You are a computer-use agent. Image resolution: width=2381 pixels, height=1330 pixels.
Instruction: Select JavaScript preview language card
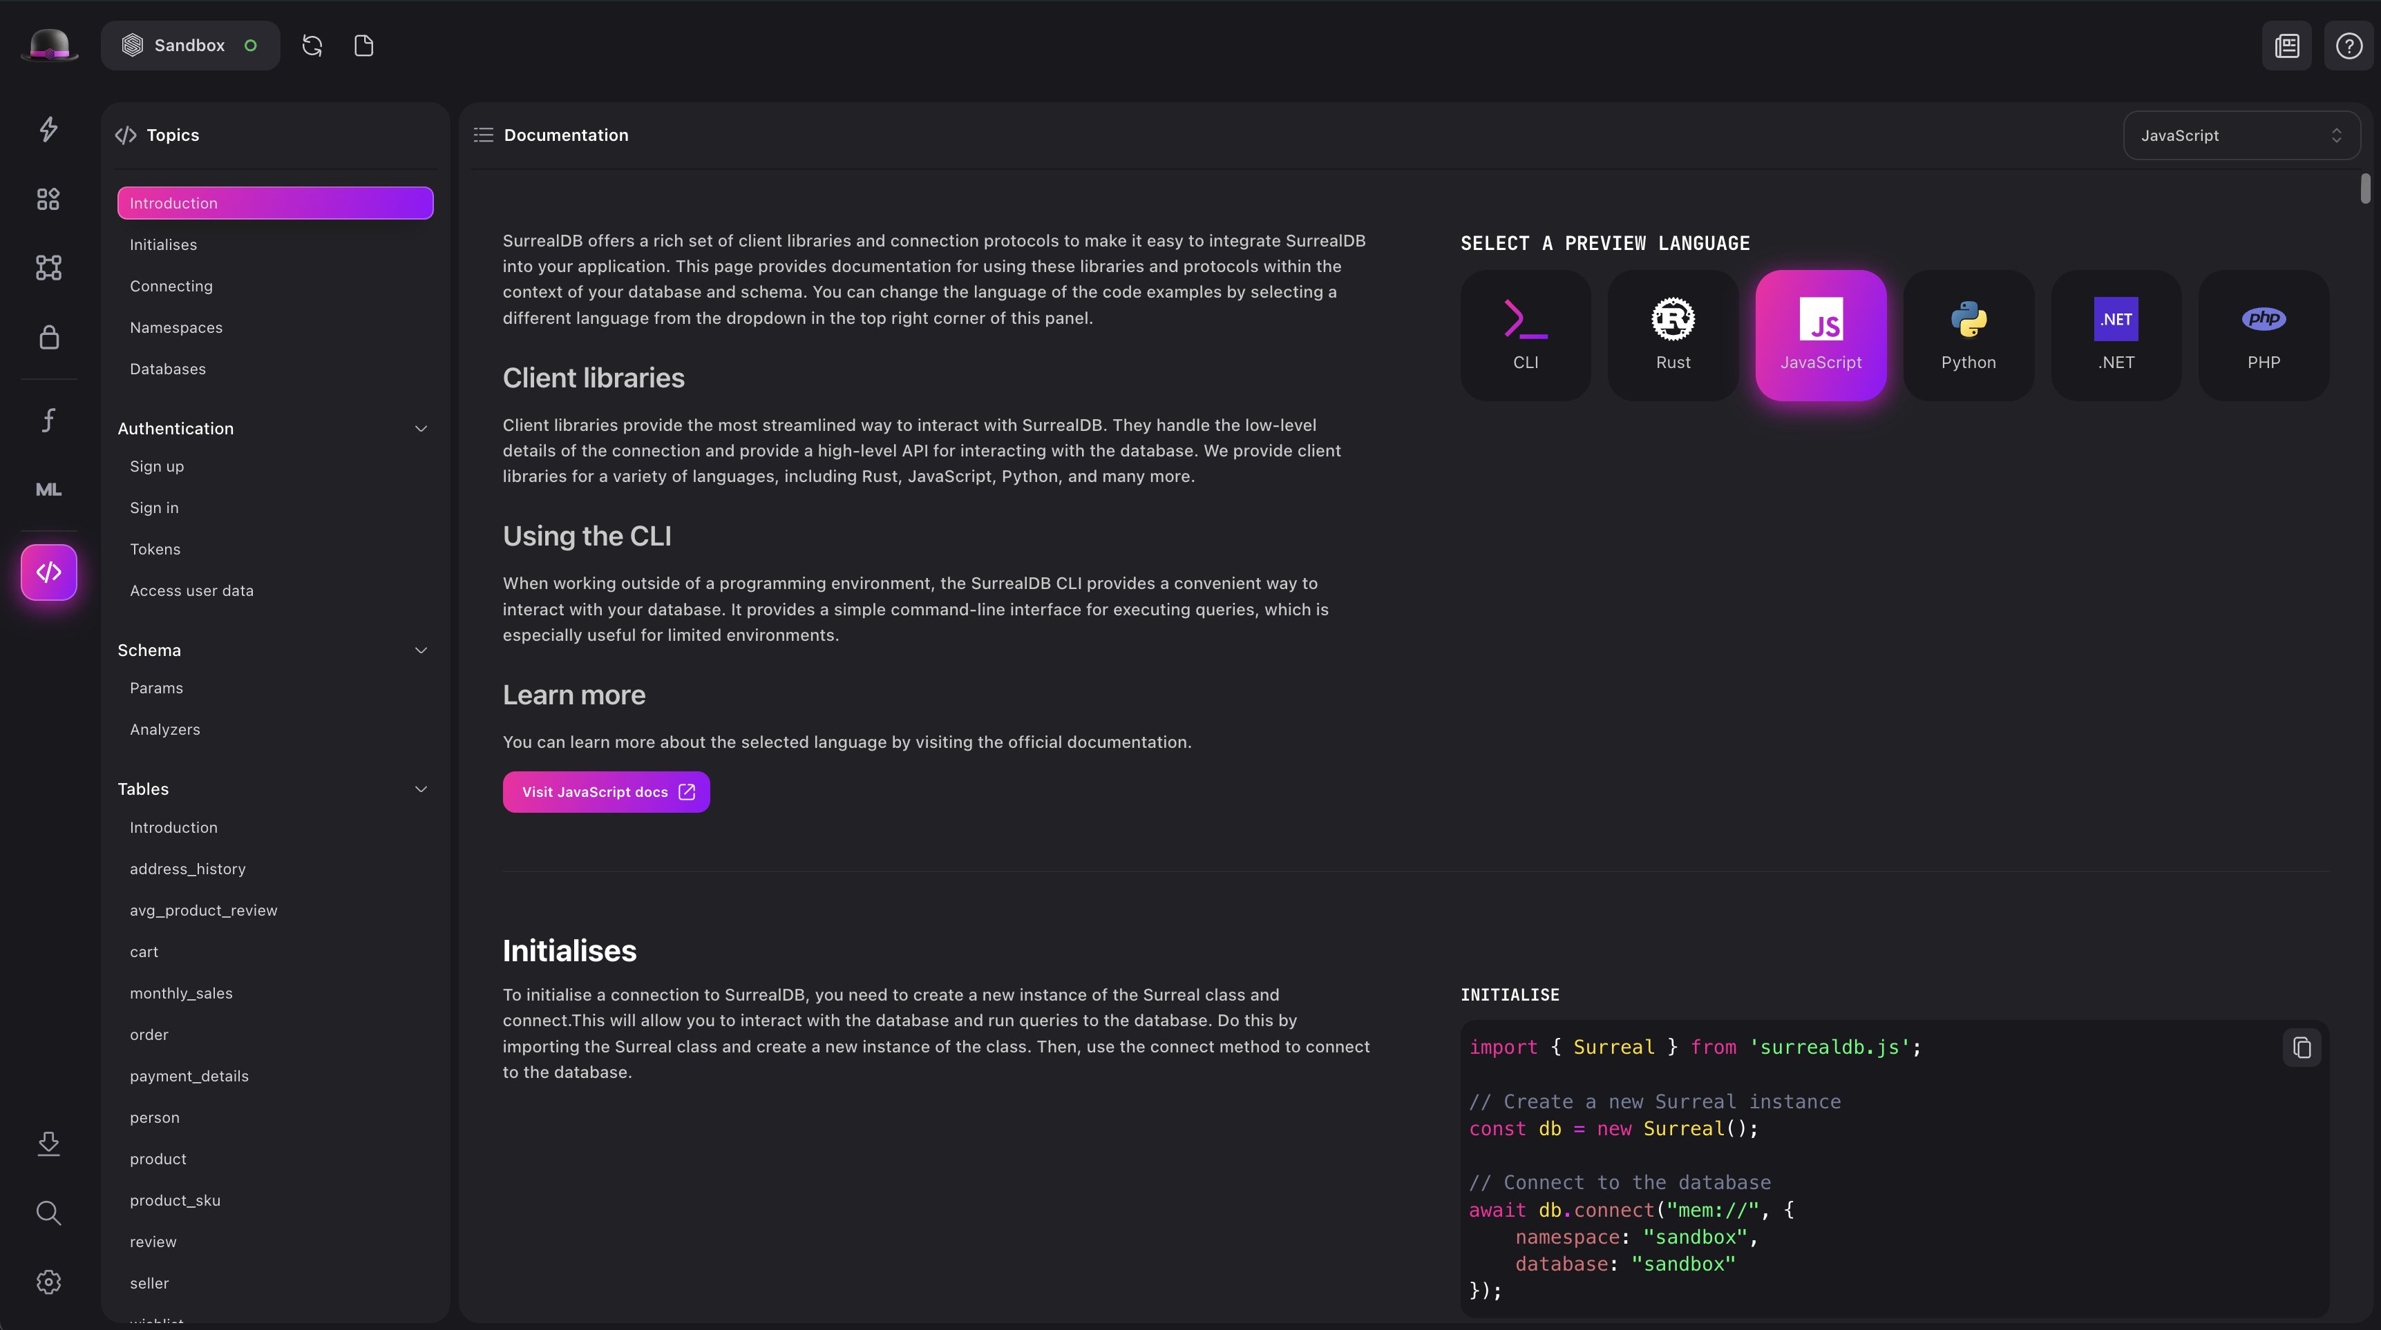point(1821,336)
